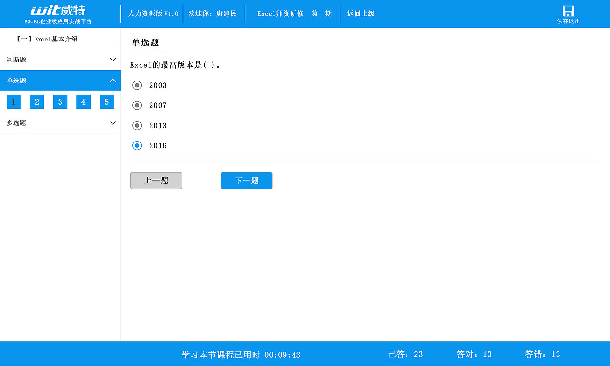Screen dimensions: 610x366
Task: Click the 上一题 button
Action: [x=156, y=180]
